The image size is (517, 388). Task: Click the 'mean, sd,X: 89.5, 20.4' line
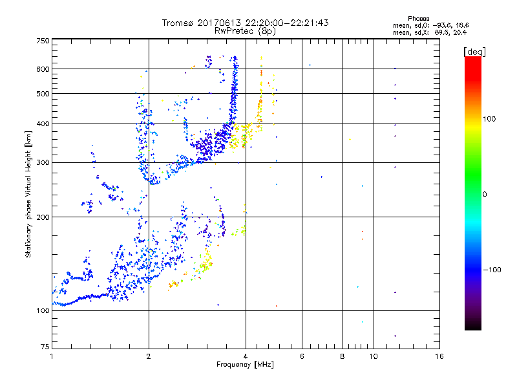coord(430,33)
